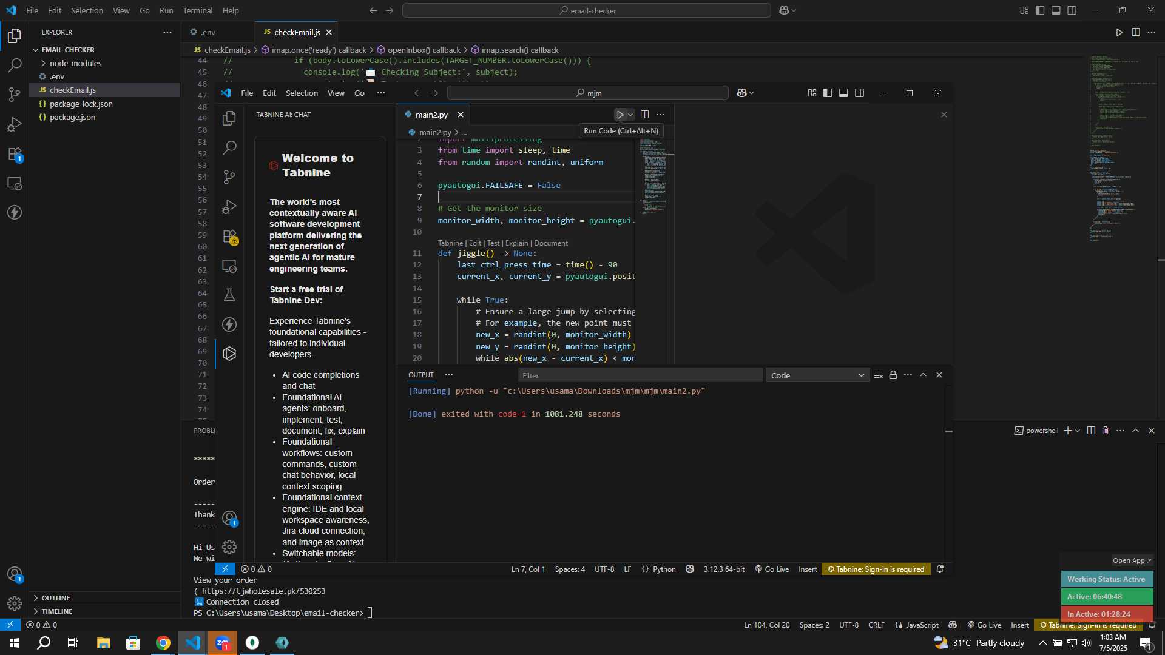Open Extensions view in email-checker window
The height and width of the screenshot is (655, 1165).
(x=15, y=154)
